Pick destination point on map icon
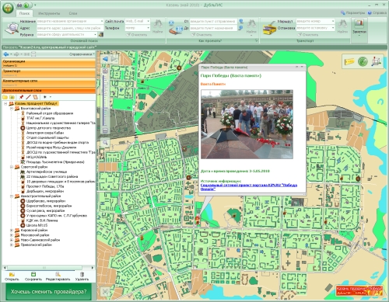The width and height of the screenshot is (389, 302). click(240, 28)
